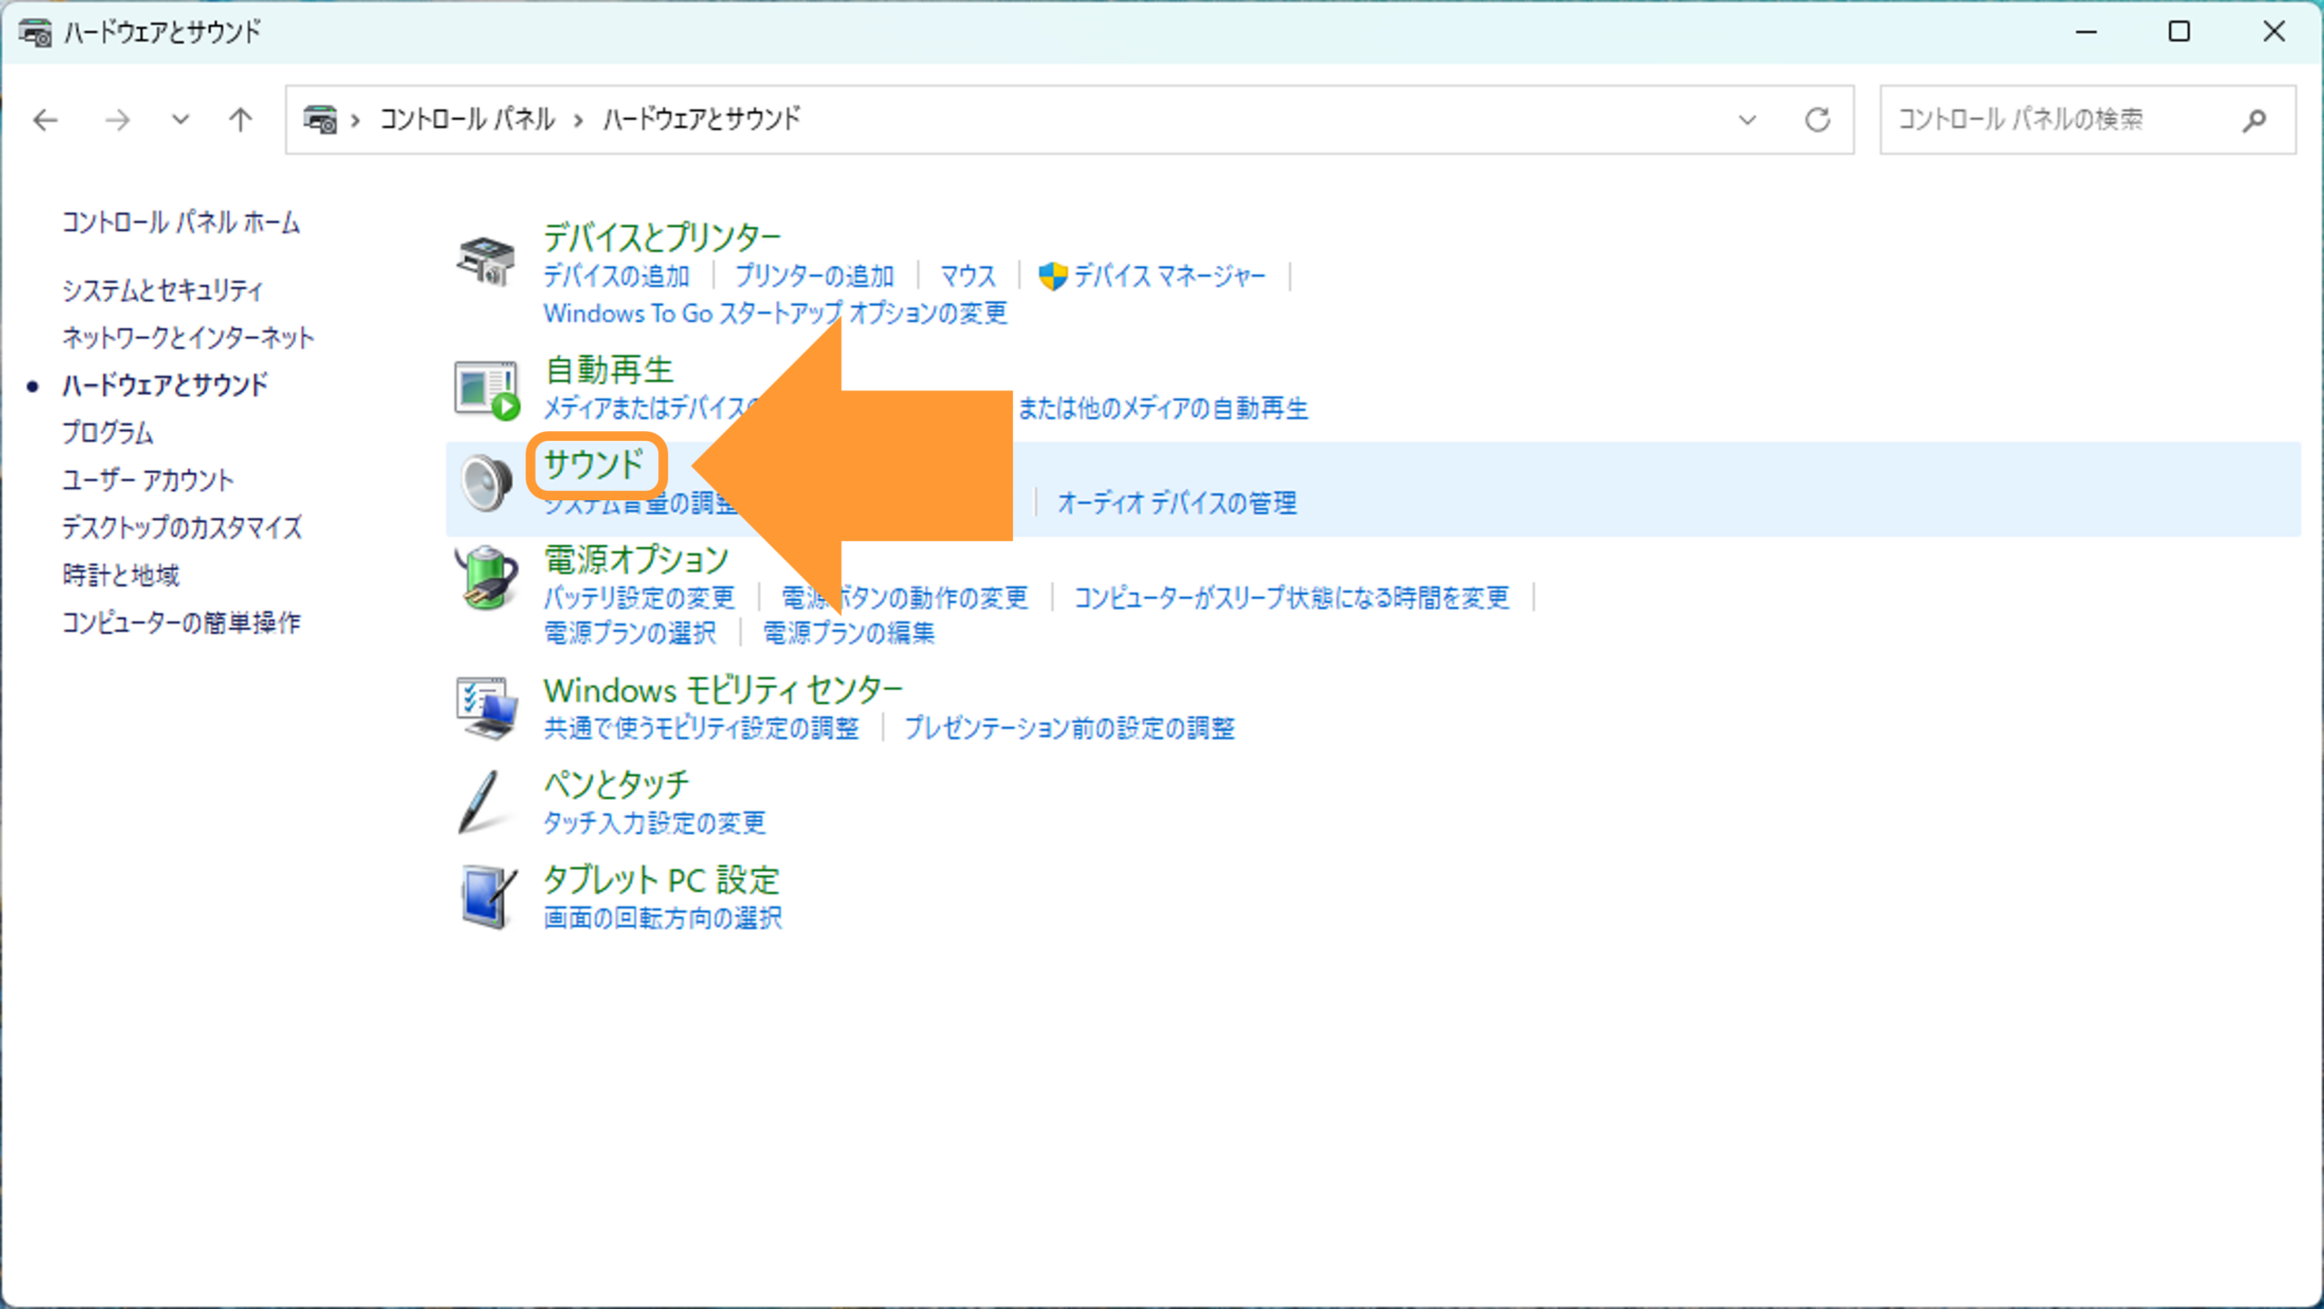This screenshot has height=1309, width=2324.
Task: Expand the chevron after コントロール パネル breadcrumb
Action: tap(578, 120)
